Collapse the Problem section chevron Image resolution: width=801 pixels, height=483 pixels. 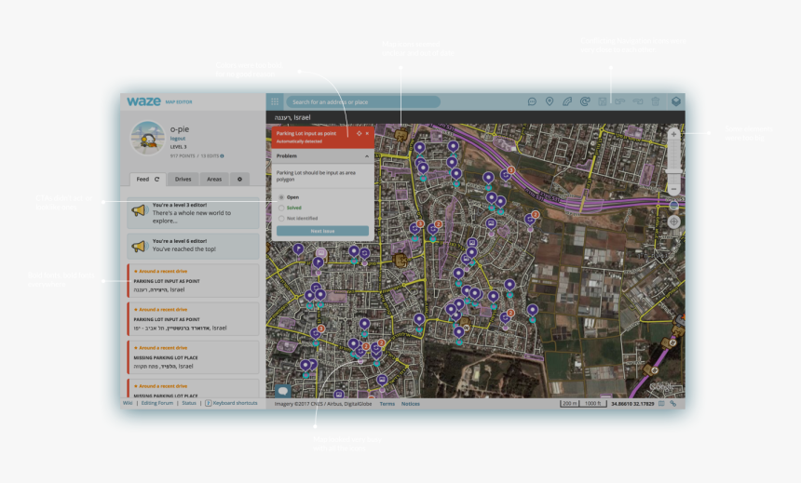(x=367, y=156)
